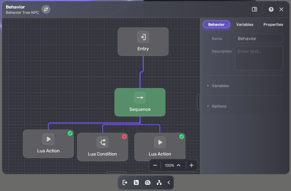Open the gauge icon in bottom toolbar
The width and height of the screenshot is (291, 191).
(x=148, y=182)
